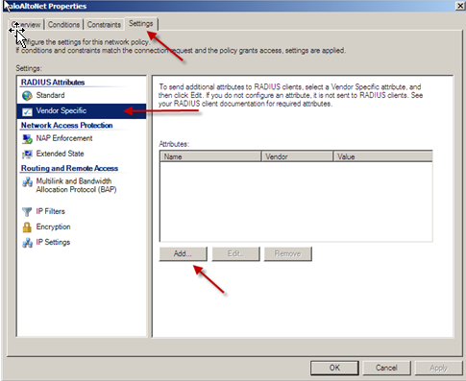Click the Value column header
The width and height of the screenshot is (466, 381).
click(x=383, y=156)
